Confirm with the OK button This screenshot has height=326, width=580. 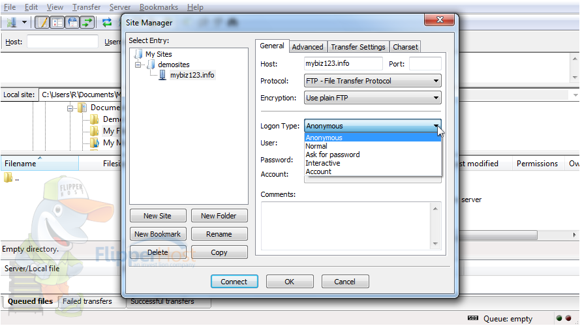pos(290,282)
